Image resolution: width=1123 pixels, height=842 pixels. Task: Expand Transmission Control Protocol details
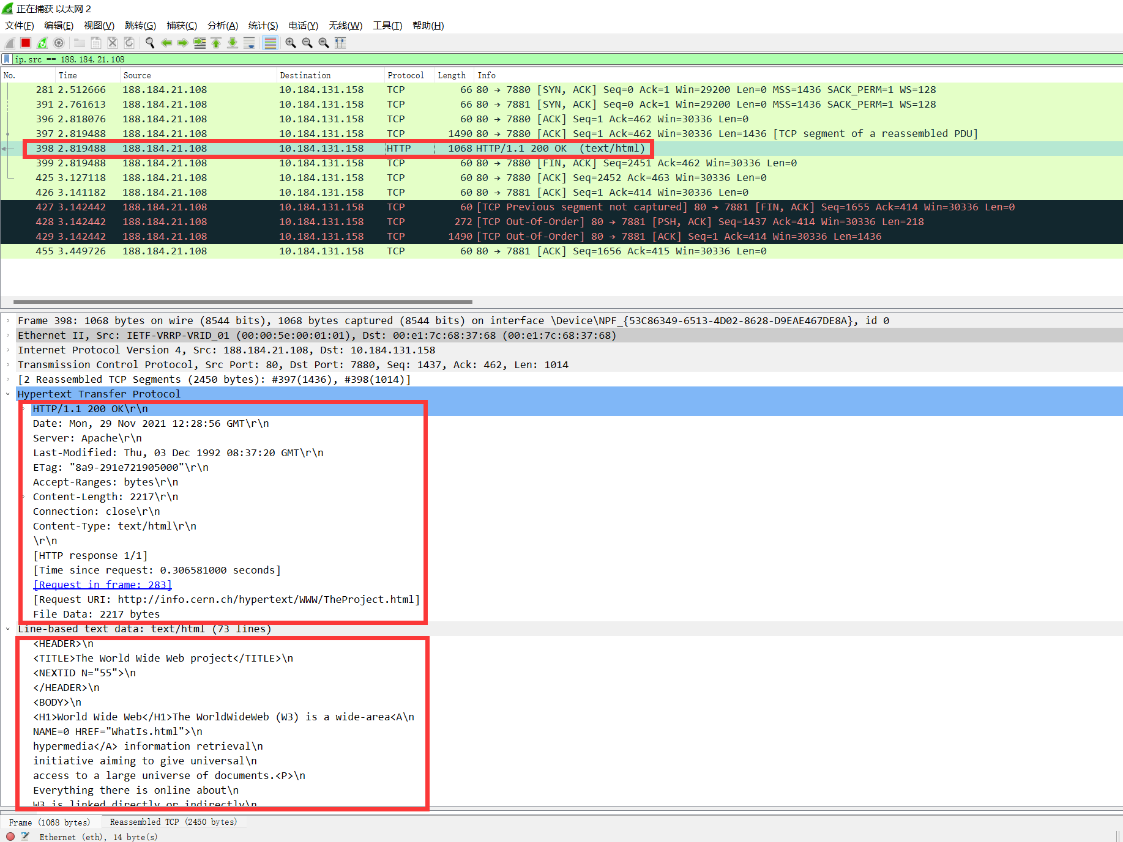(x=8, y=364)
